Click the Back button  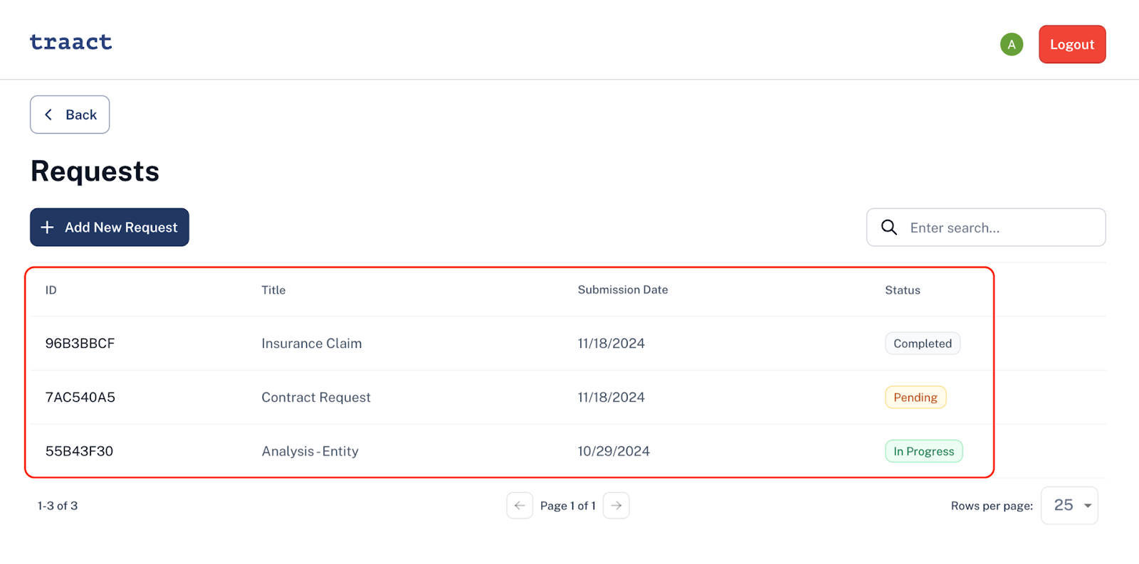[70, 115]
